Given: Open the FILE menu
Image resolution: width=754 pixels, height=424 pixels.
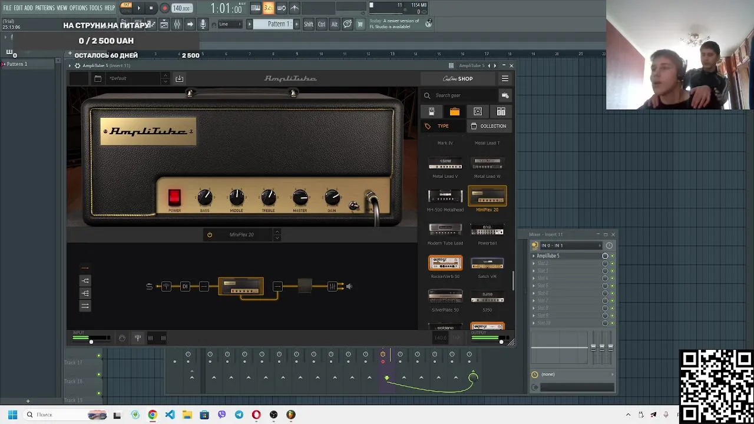Looking at the screenshot, I should point(8,8).
